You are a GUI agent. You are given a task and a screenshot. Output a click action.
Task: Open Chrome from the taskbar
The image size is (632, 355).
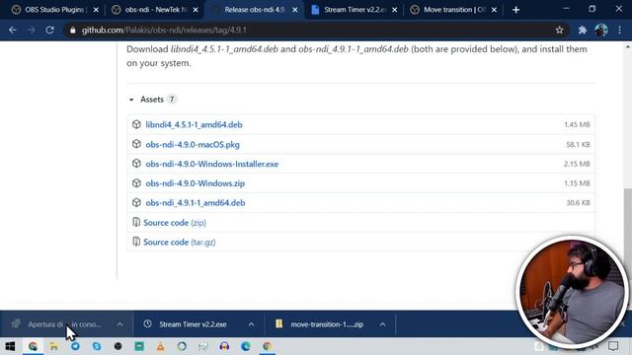coord(33,346)
